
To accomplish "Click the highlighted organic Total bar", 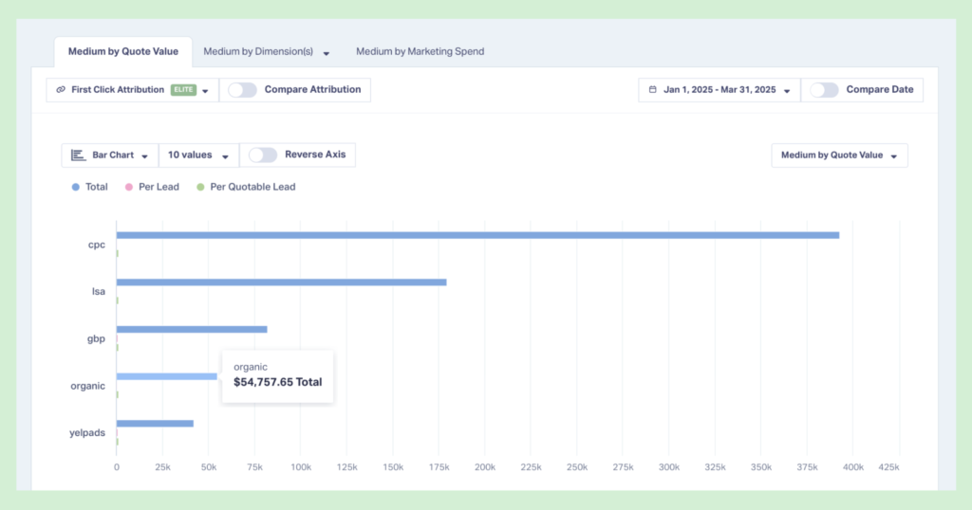I will pyautogui.click(x=167, y=376).
